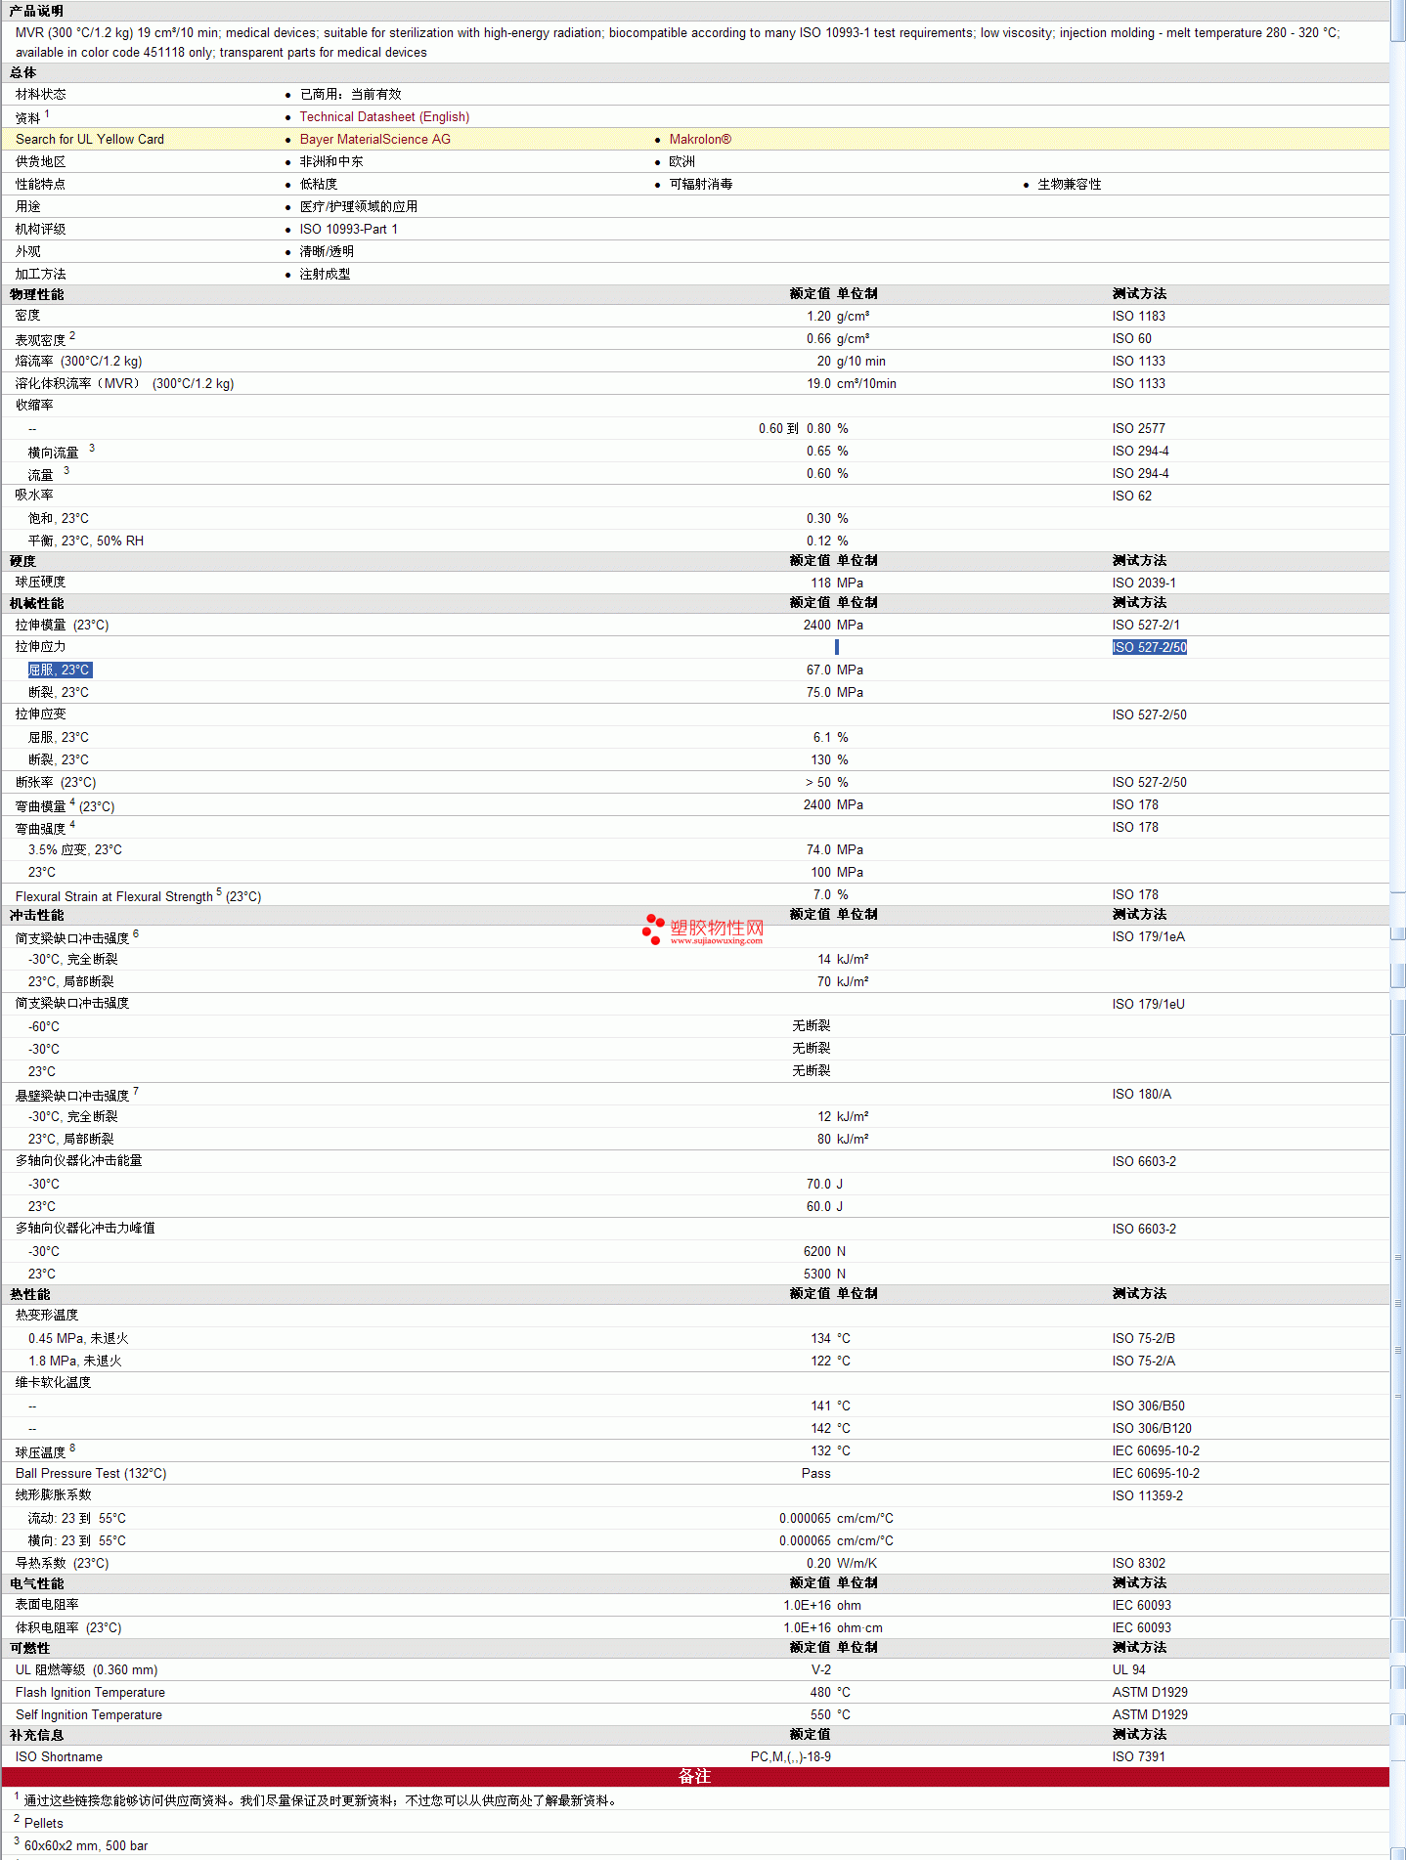Click the 'ISO 75-2/A' test method
Image resolution: width=1406 pixels, height=1860 pixels.
[1144, 1362]
